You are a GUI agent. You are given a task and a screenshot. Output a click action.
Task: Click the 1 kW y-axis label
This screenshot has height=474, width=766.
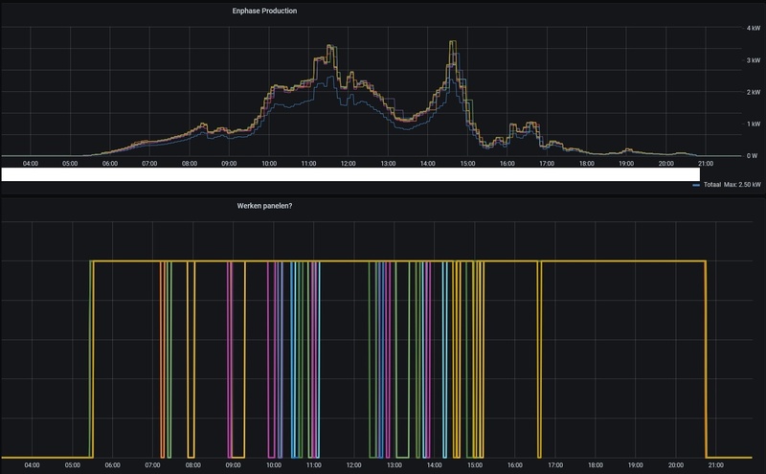pos(754,124)
